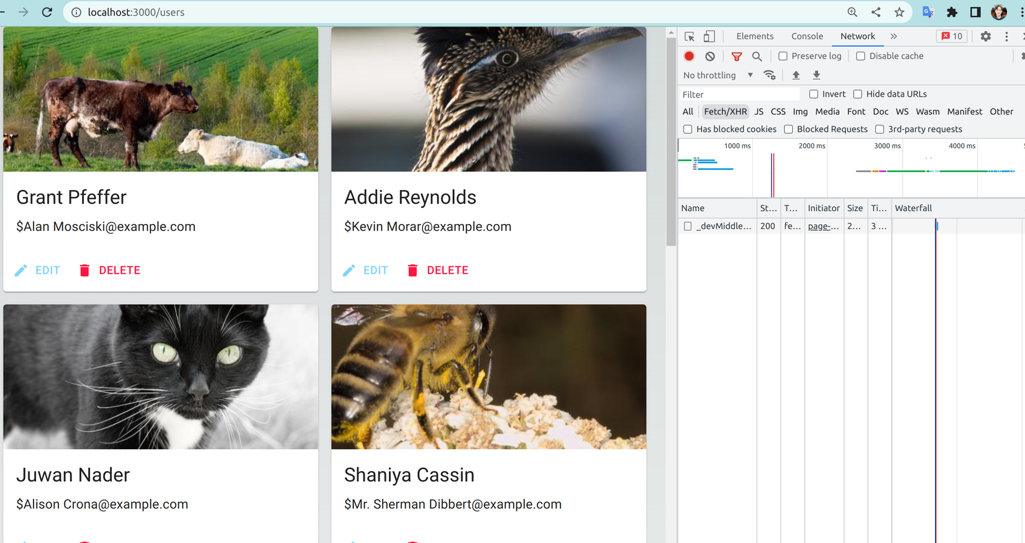1025x543 pixels.
Task: Click DELETE on Addie Reynolds' card
Action: [438, 270]
